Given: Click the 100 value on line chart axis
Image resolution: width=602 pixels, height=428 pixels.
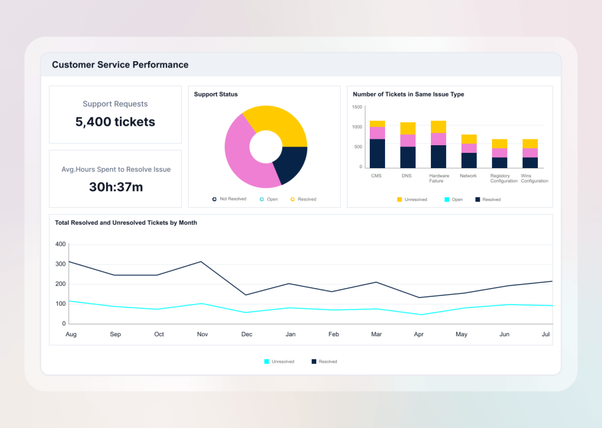Looking at the screenshot, I should (x=61, y=303).
